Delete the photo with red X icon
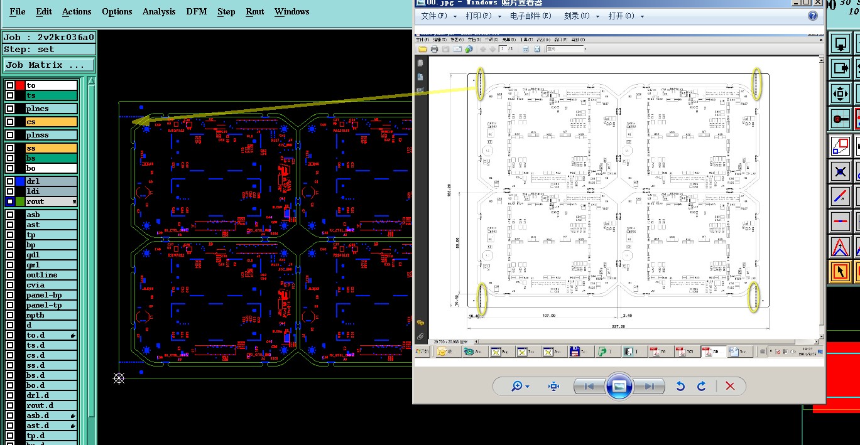860x445 pixels. tap(730, 386)
